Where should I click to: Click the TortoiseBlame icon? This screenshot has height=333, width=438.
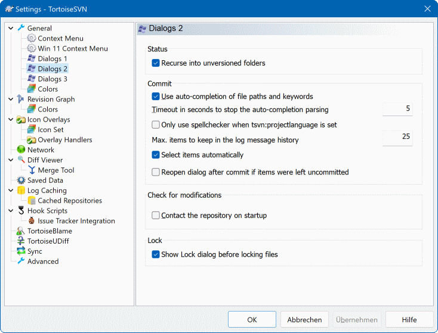(21, 231)
